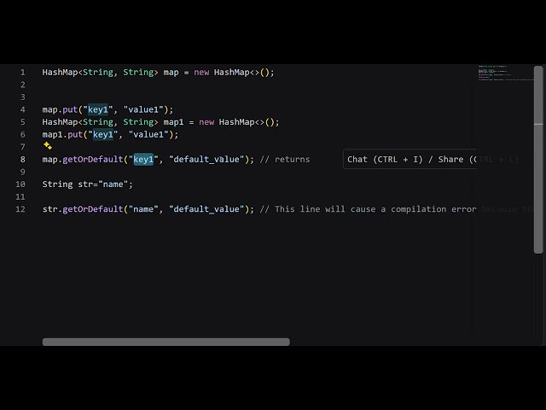Image resolution: width=546 pixels, height=410 pixels.
Task: Click HashMap<>() constructor on line 1
Action: [241, 72]
